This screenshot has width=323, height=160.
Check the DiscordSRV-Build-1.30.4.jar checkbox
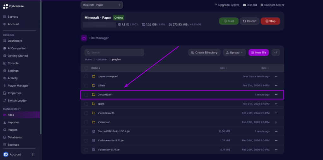point(86,131)
